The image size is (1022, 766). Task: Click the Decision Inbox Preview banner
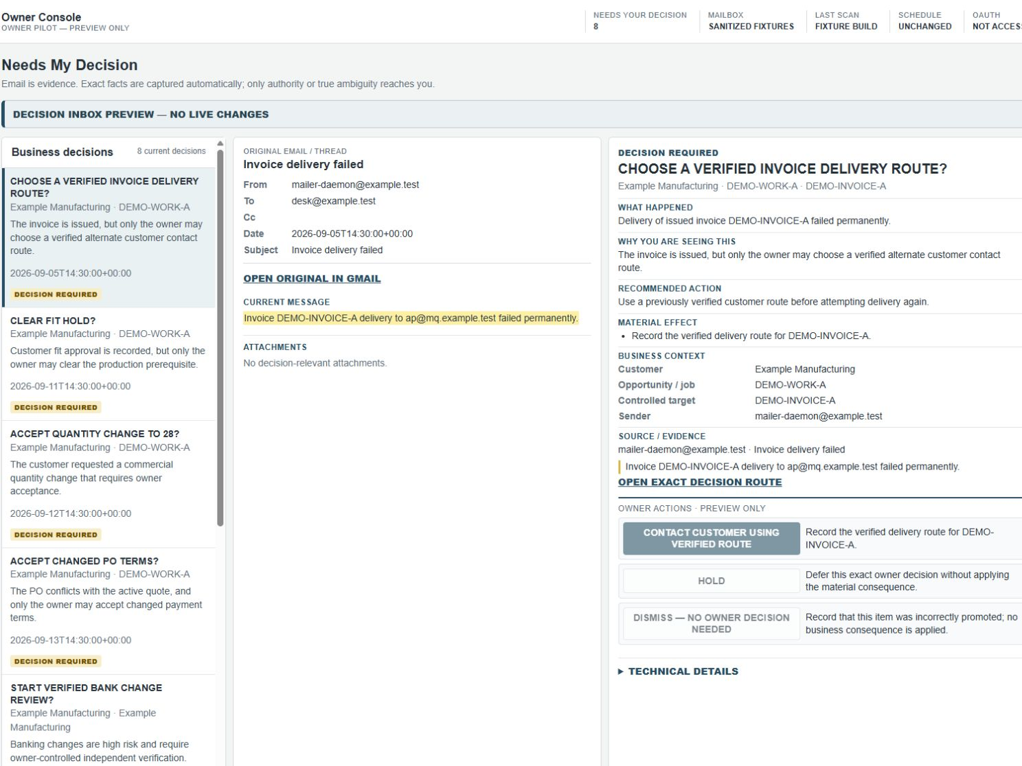click(512, 114)
